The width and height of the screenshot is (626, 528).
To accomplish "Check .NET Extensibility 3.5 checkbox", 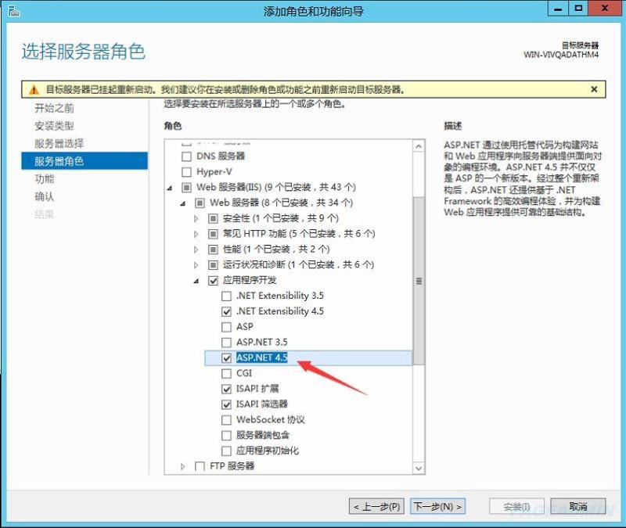I will pos(226,296).
